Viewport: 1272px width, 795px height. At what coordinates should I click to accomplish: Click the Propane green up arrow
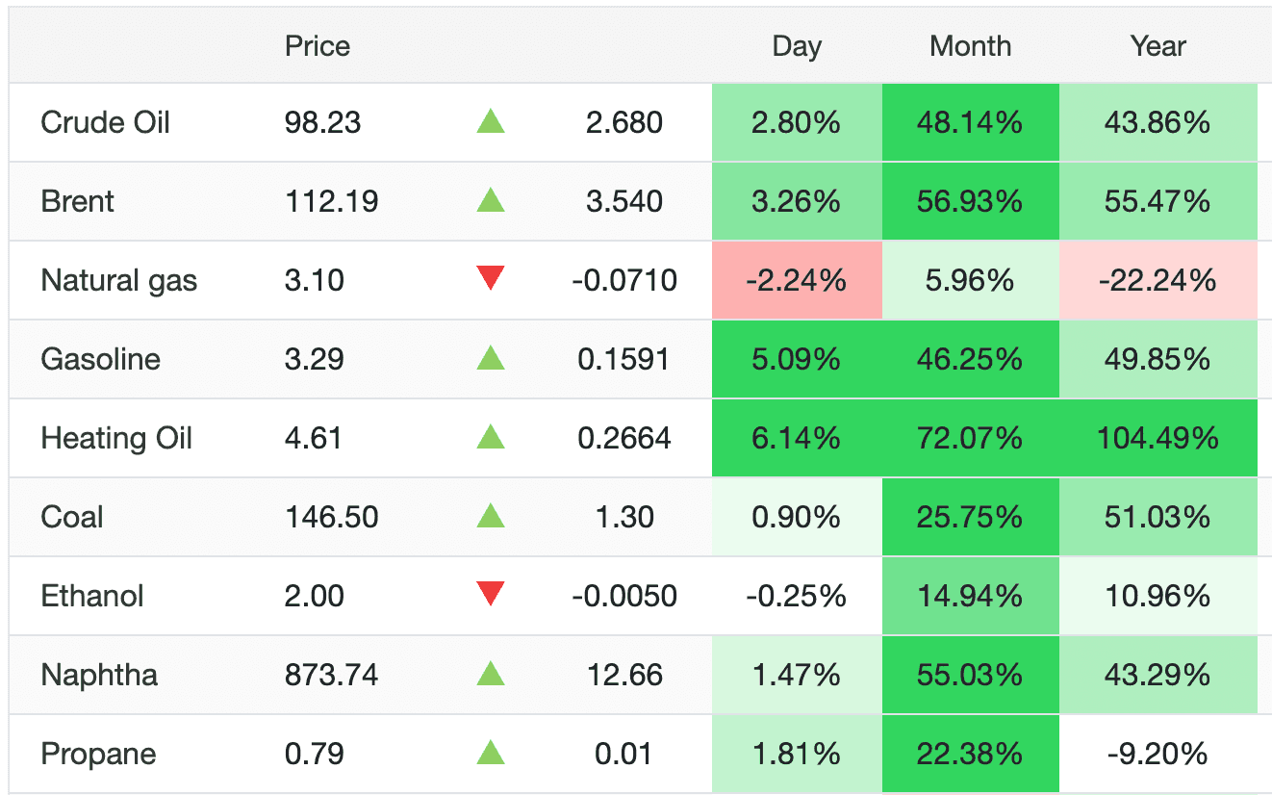pos(491,754)
